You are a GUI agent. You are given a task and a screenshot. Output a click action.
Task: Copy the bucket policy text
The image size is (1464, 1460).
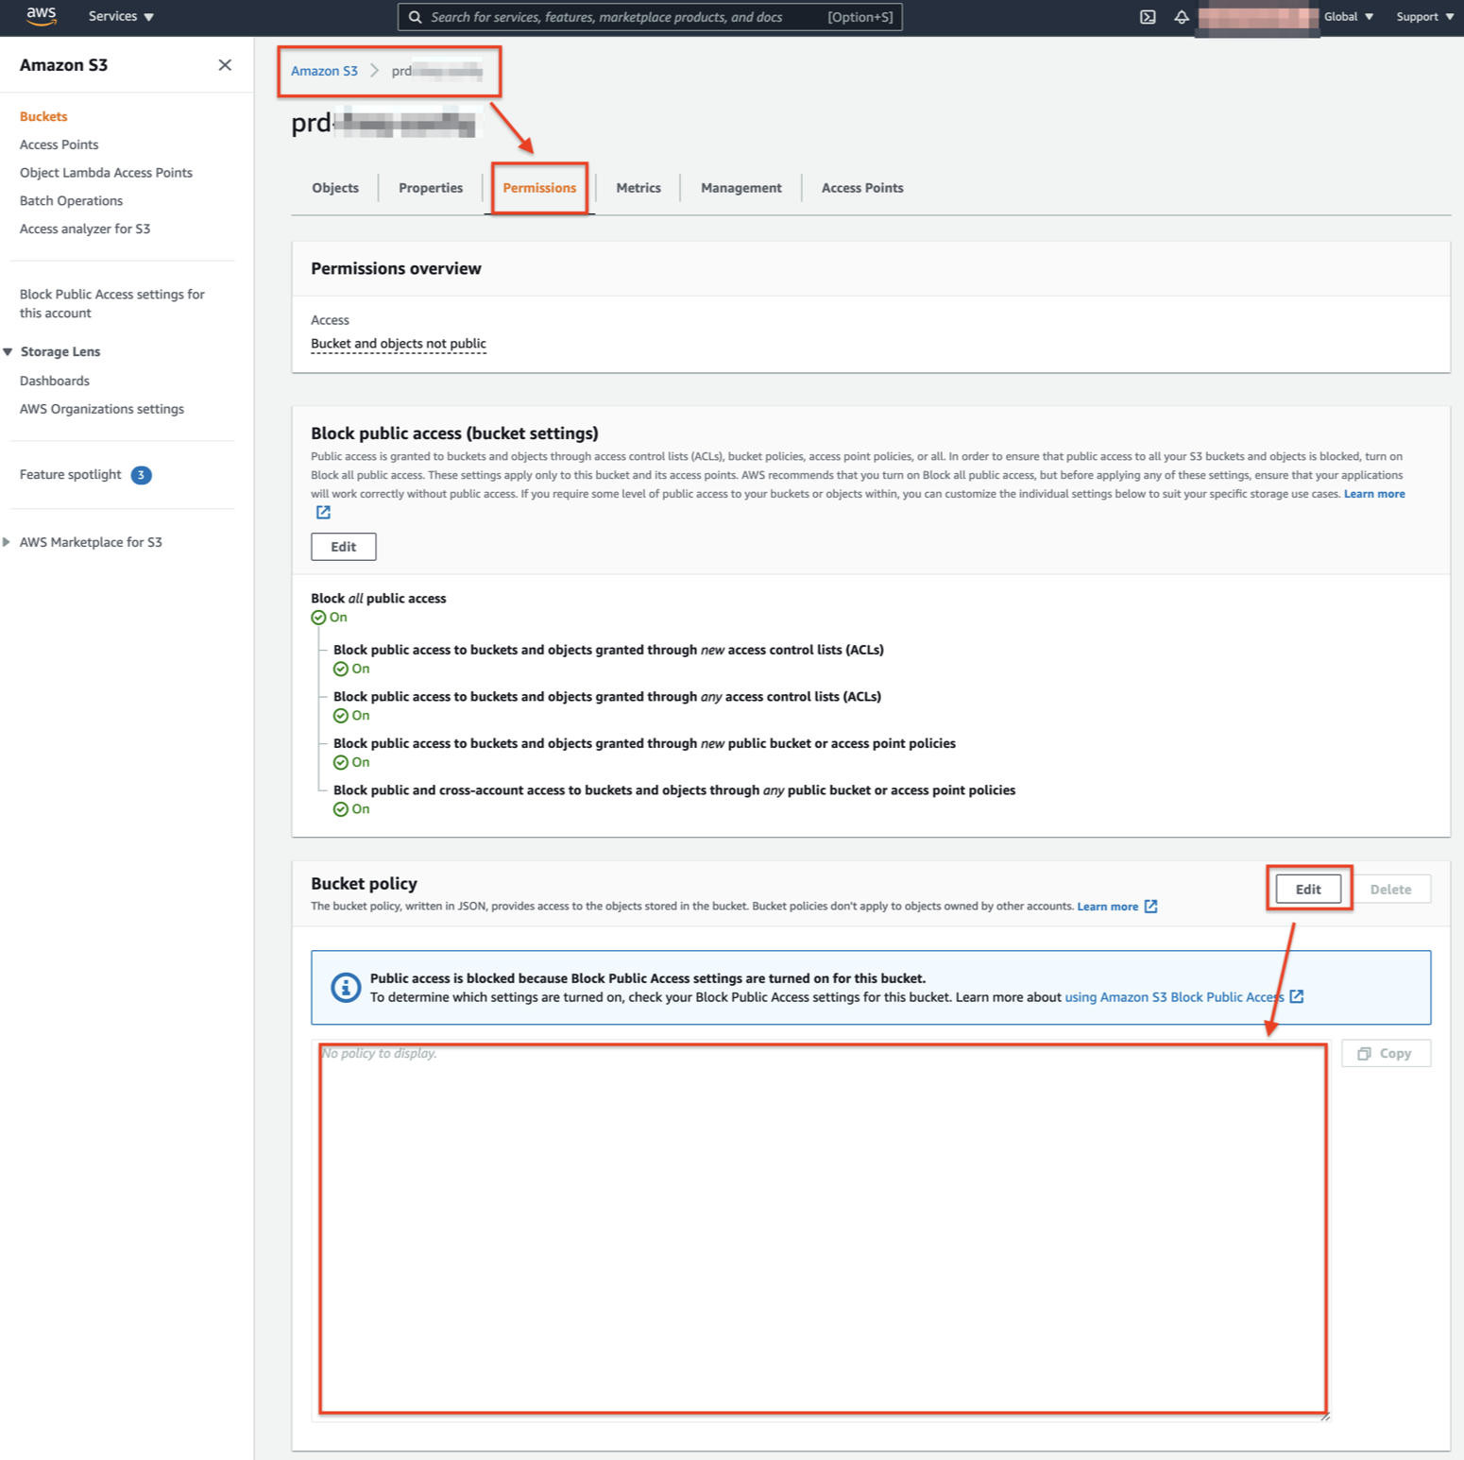1386,1054
